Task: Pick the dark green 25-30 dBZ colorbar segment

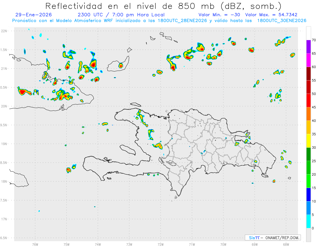Action: (x=308, y=154)
